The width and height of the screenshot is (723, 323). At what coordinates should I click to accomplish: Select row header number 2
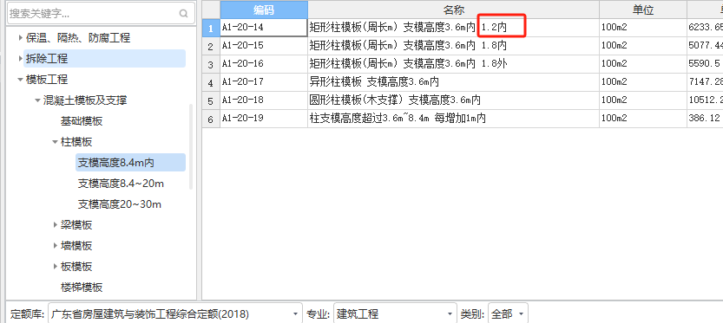pos(211,46)
